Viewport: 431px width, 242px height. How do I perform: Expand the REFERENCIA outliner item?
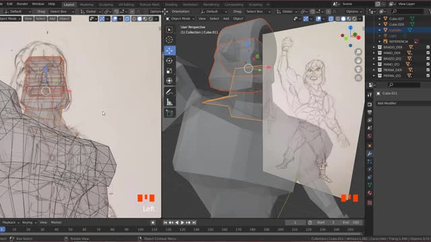tap(380, 42)
